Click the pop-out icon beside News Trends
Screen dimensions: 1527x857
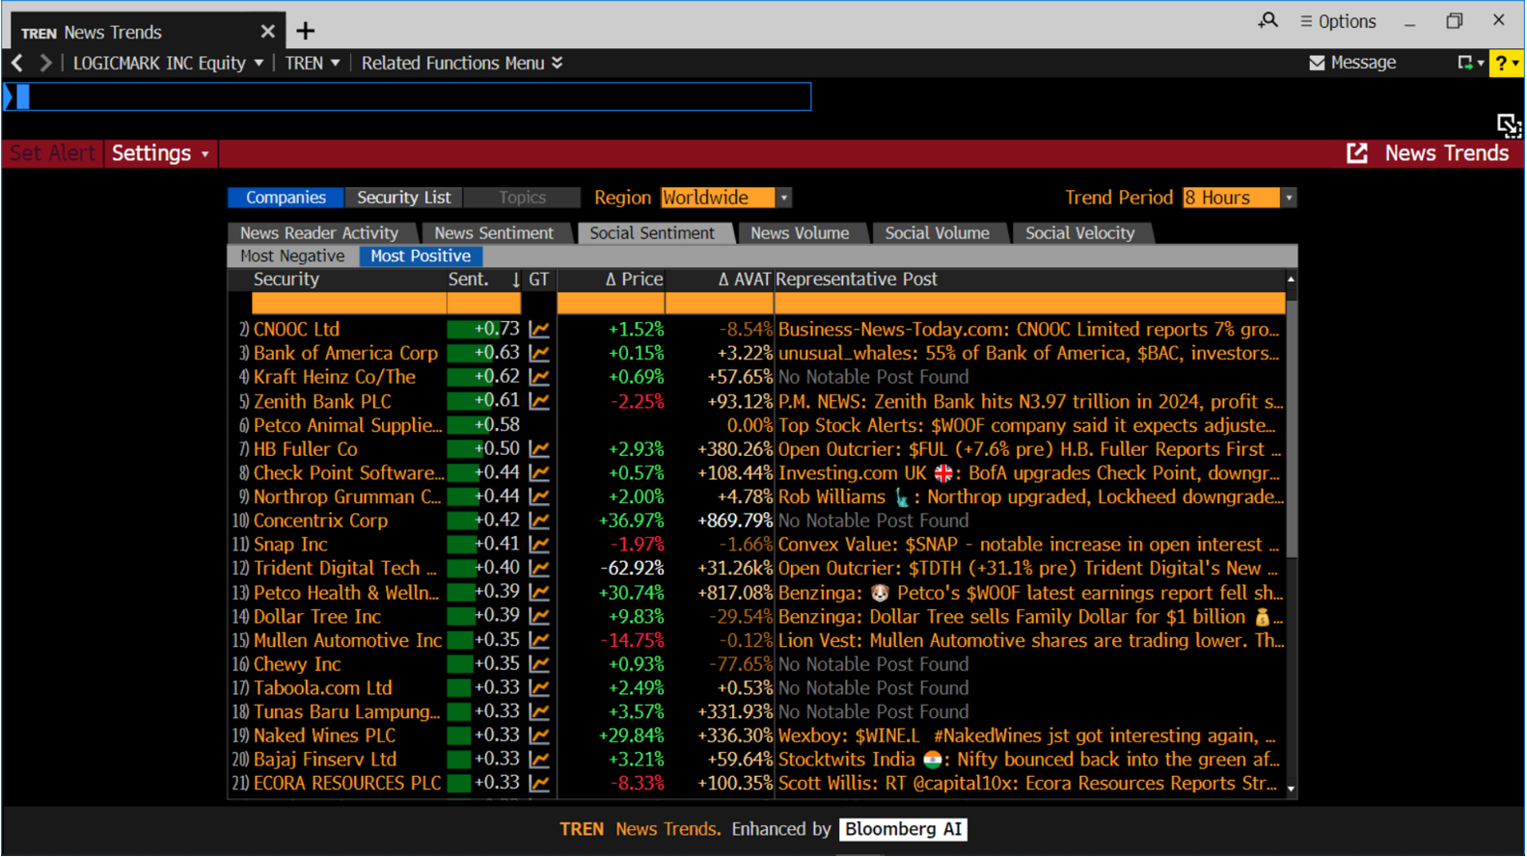coord(1357,153)
